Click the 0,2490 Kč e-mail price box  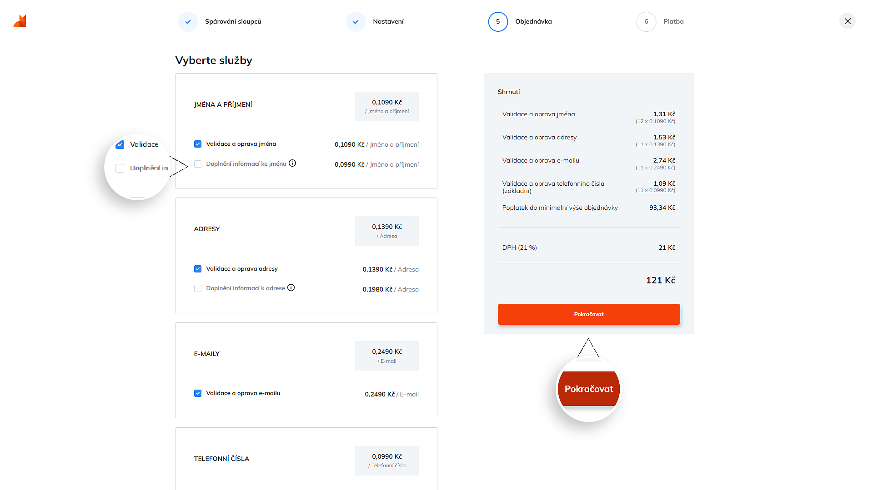click(386, 356)
